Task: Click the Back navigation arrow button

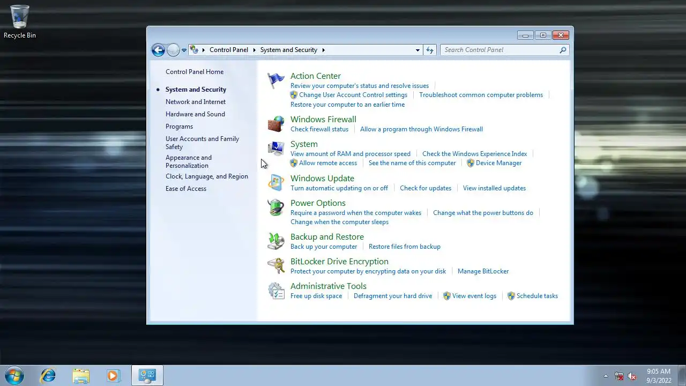Action: pos(158,50)
